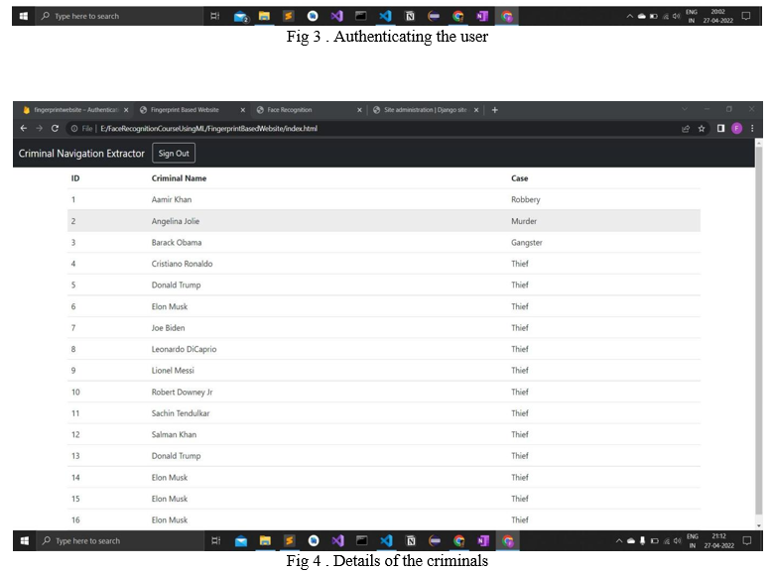This screenshot has height=572, width=772.
Task: Open Visual Studio on taskbar showing 21:12
Action: [337, 541]
